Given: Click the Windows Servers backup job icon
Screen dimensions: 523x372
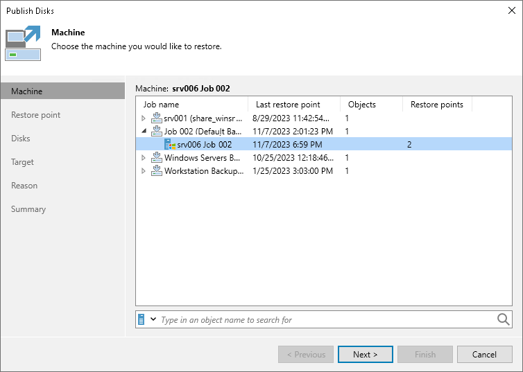Looking at the screenshot, I should (x=157, y=157).
